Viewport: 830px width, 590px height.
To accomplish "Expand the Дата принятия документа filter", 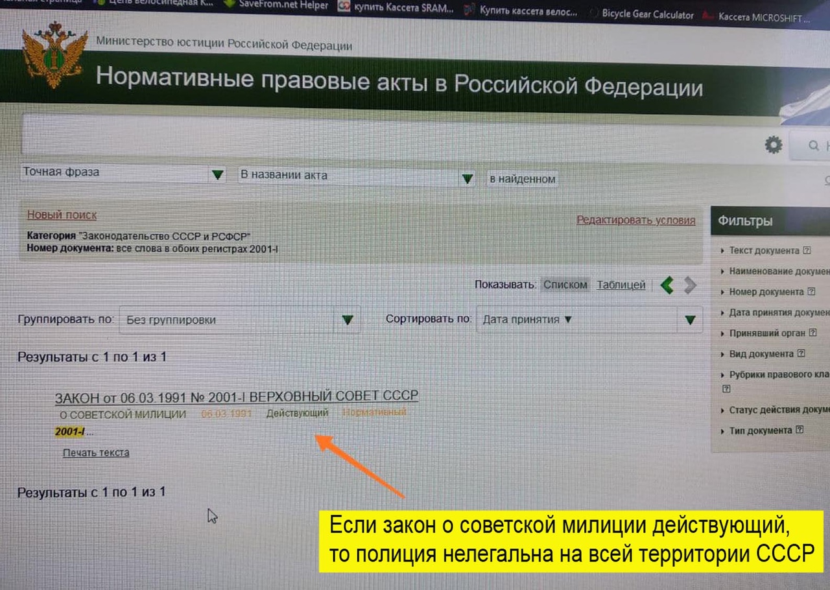I will point(775,313).
